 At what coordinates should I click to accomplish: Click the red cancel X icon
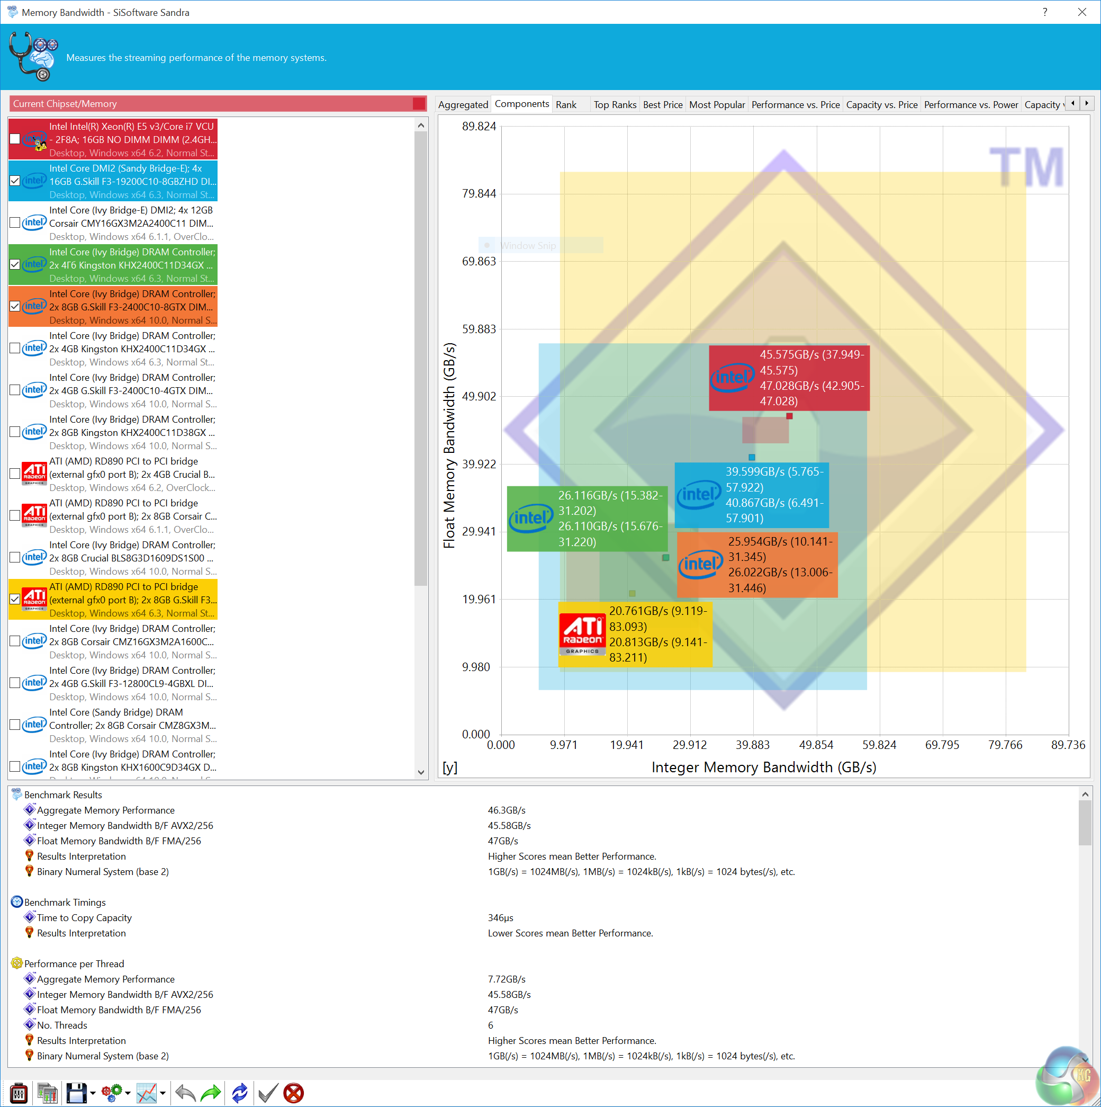[294, 1093]
